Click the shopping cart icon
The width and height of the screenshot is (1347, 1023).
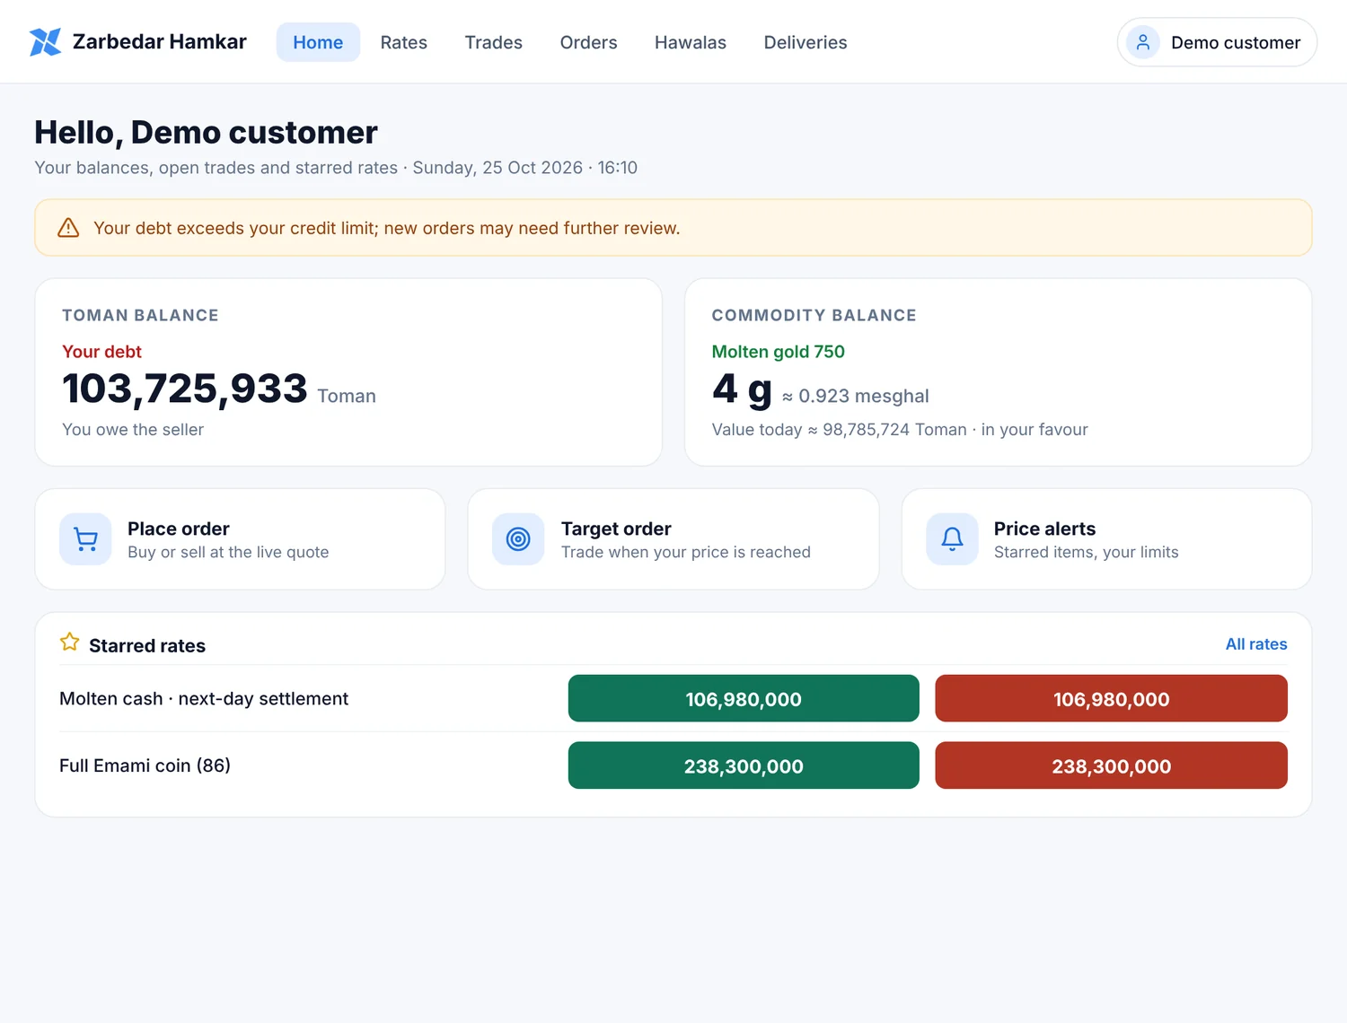click(85, 539)
